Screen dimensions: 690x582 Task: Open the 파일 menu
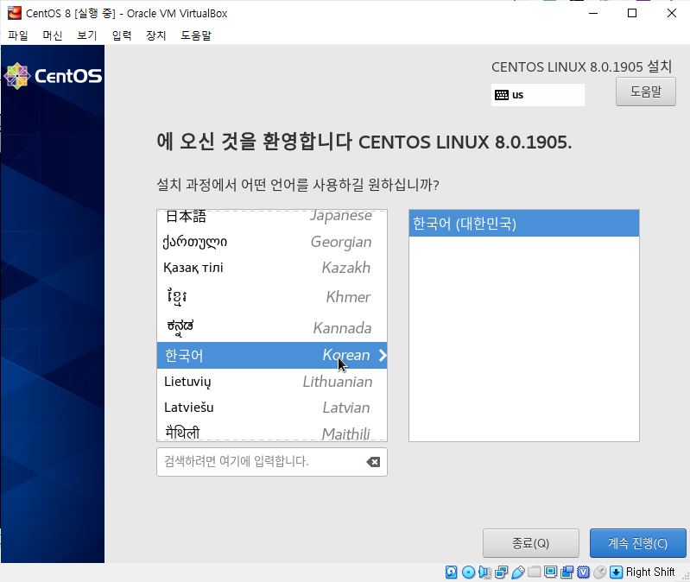point(18,35)
